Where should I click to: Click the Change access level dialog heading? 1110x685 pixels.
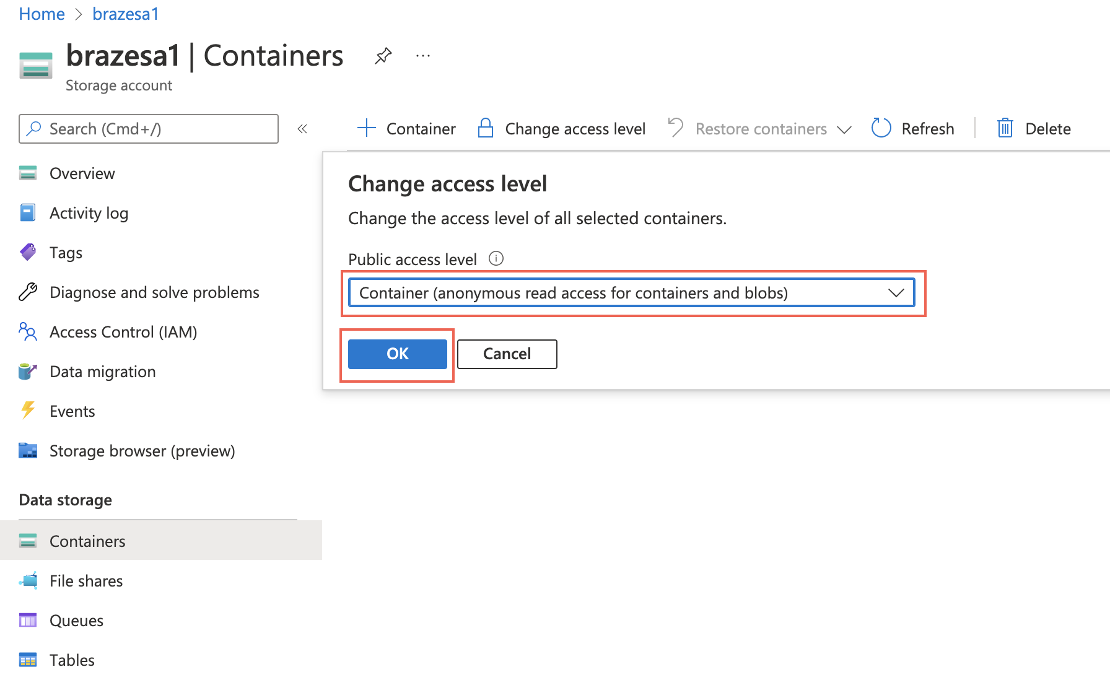click(x=447, y=184)
